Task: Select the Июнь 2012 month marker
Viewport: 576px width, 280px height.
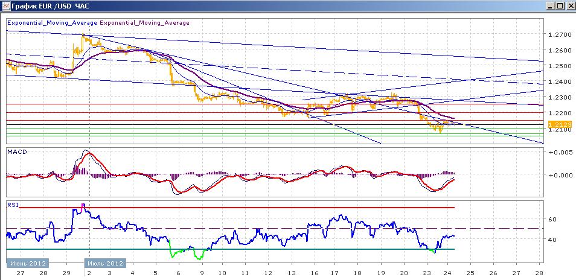Action: tap(28, 263)
